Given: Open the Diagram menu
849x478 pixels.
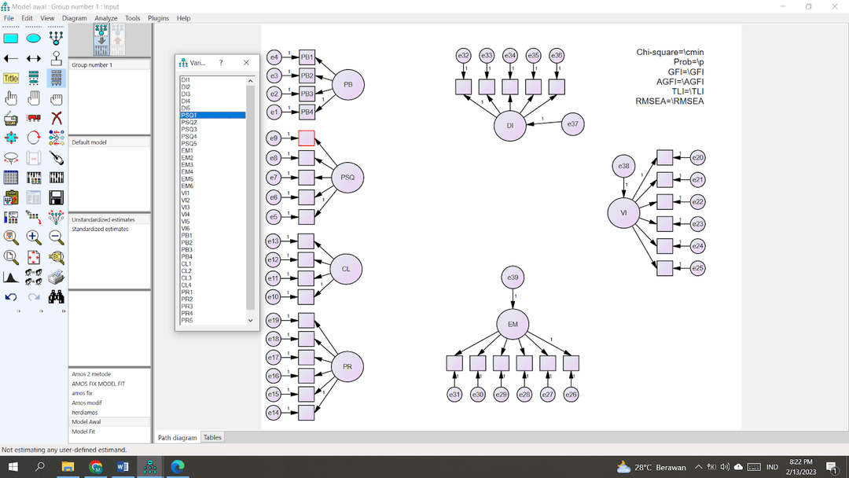Looking at the screenshot, I should click(x=74, y=18).
